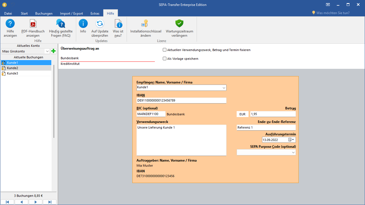The image size is (365, 205).
Task: Click Installationsschlüssel ändern key icon
Action: tap(146, 24)
